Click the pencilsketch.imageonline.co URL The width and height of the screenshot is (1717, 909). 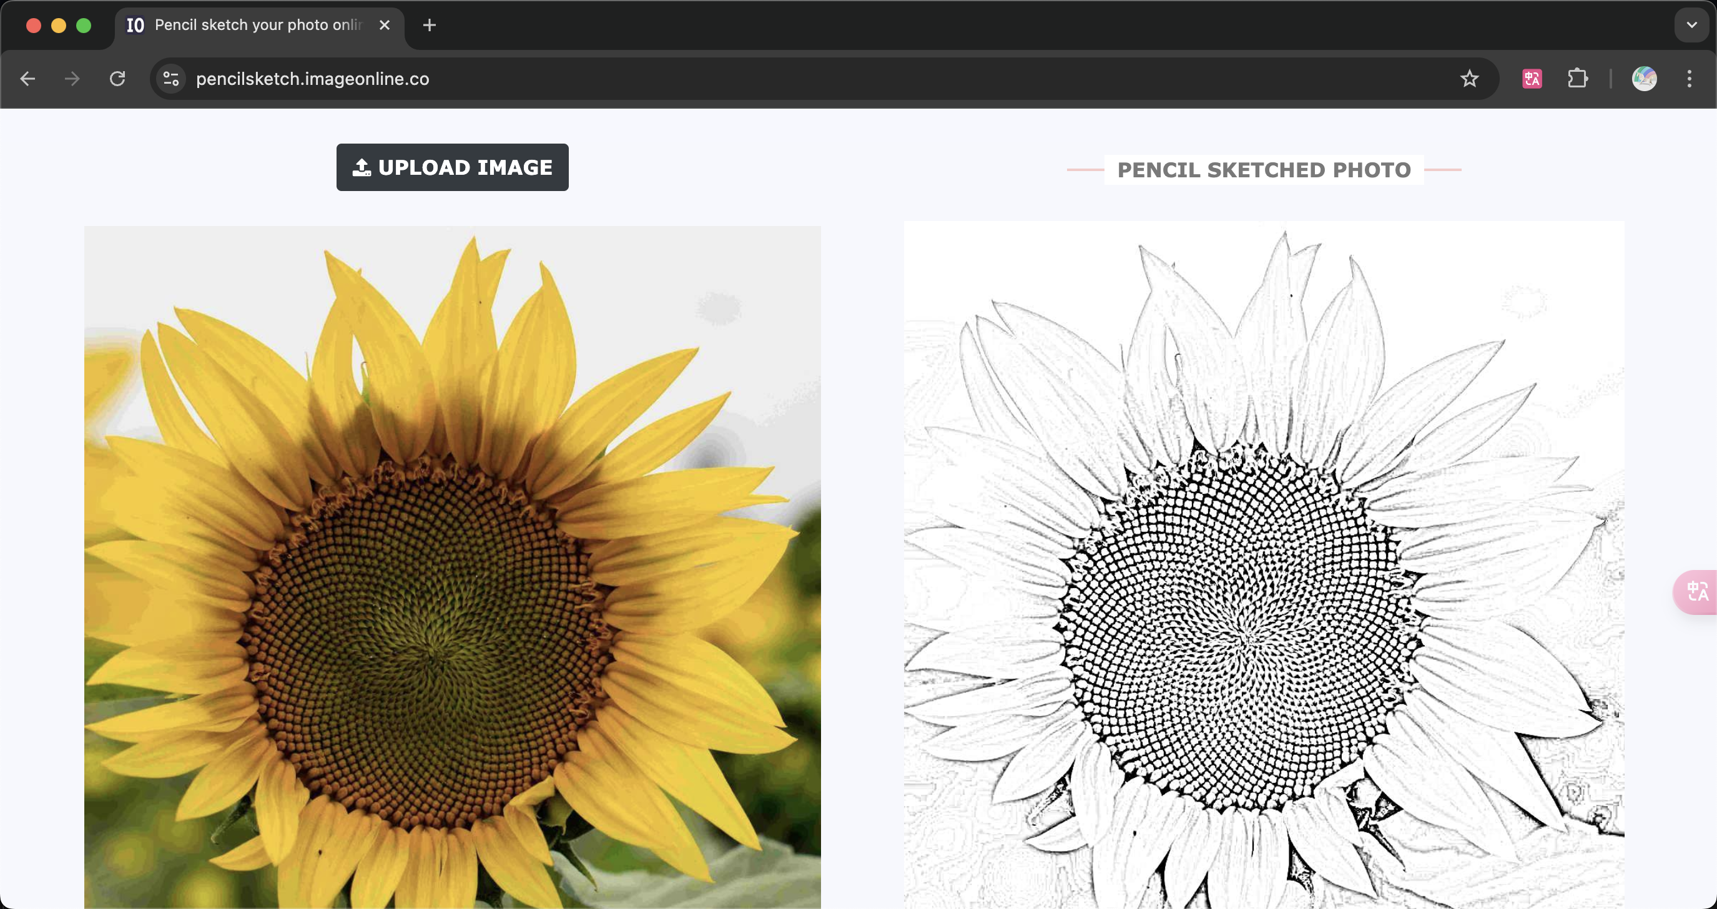[x=312, y=78]
